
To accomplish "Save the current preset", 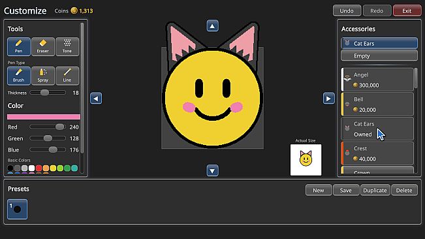I will point(346,190).
